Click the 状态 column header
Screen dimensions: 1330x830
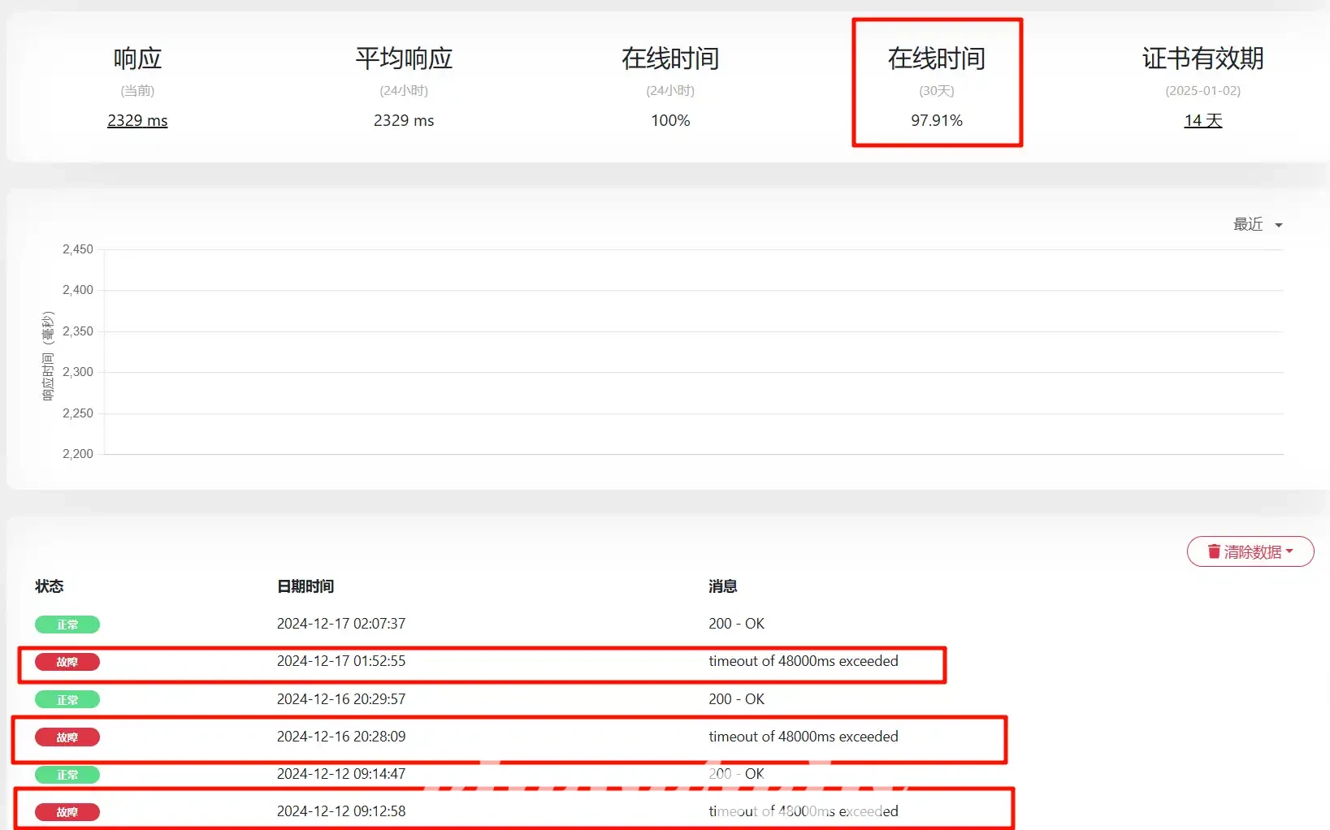50,586
